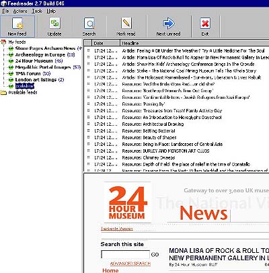Click article icon beside Resource: Battling Bacteria!
This screenshot has width=269, height=273.
pos(89,130)
